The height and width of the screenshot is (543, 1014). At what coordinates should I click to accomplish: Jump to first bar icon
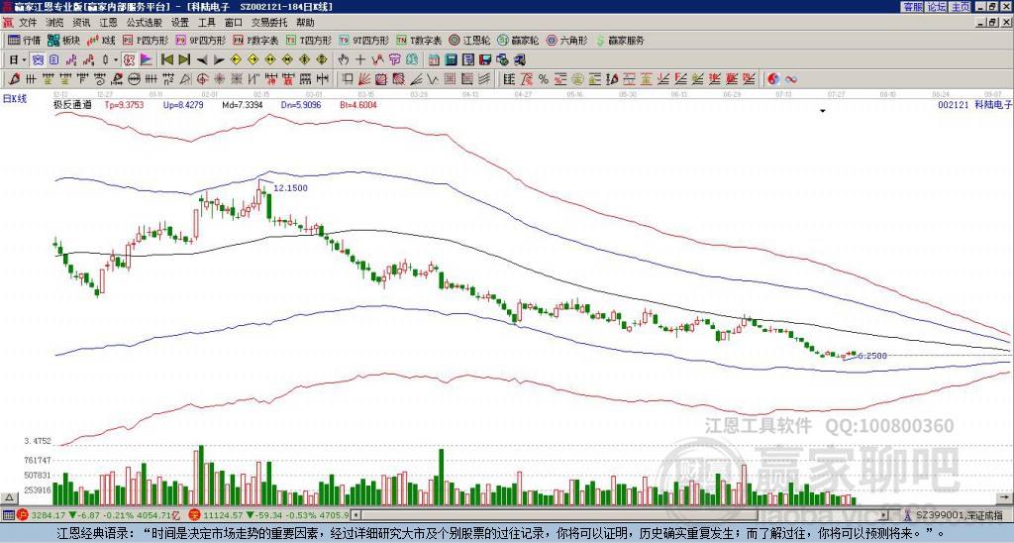coord(166,60)
